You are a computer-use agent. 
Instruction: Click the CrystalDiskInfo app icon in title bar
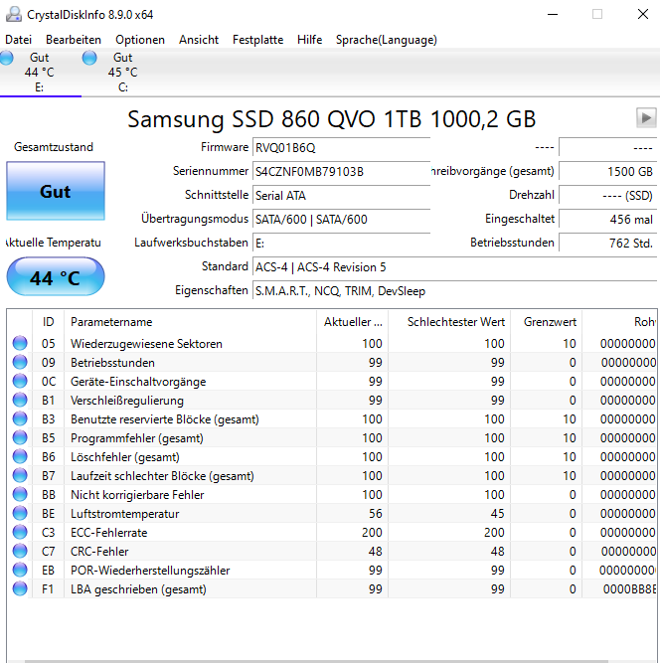[14, 14]
